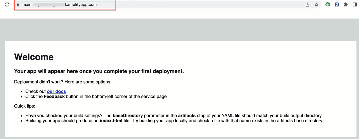Viewport: 359px width, 139px height.
Task: Open the green robot extension
Action: (328, 4)
